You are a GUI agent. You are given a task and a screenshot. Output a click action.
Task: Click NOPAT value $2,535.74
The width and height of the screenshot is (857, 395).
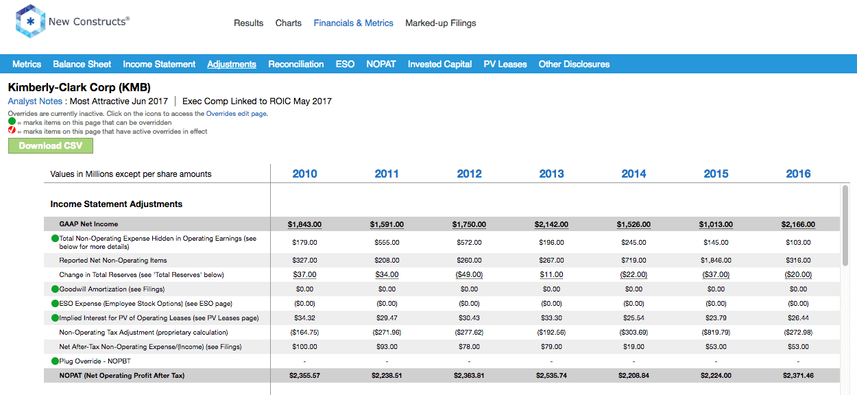click(x=551, y=376)
